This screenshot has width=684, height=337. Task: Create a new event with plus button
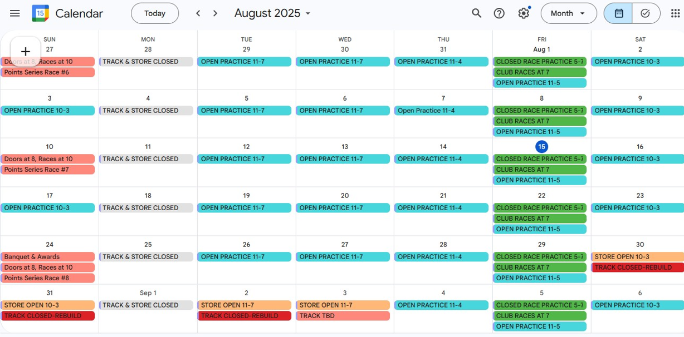coord(25,52)
